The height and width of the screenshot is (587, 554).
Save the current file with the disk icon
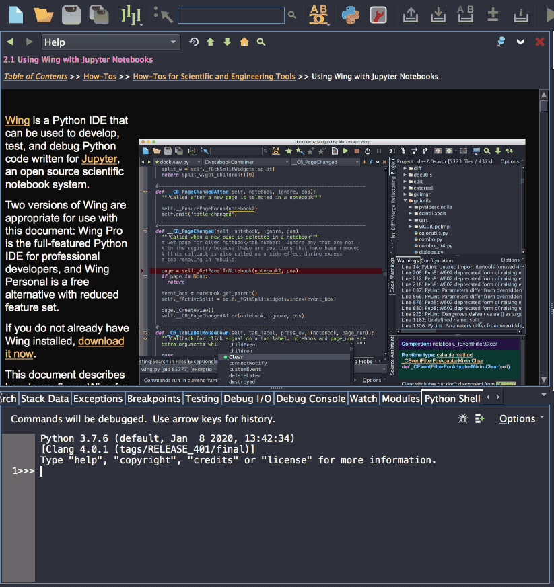coord(71,15)
